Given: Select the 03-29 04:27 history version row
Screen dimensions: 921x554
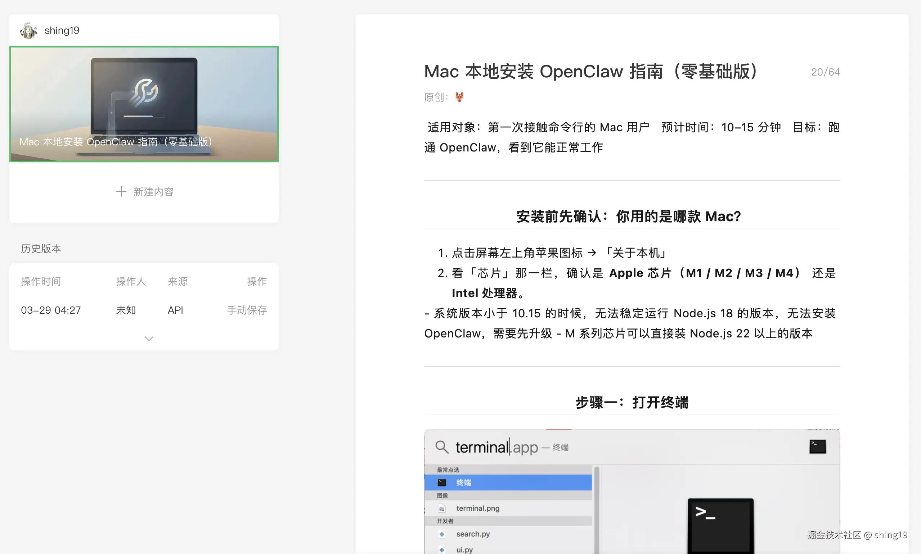Looking at the screenshot, I should pos(51,310).
